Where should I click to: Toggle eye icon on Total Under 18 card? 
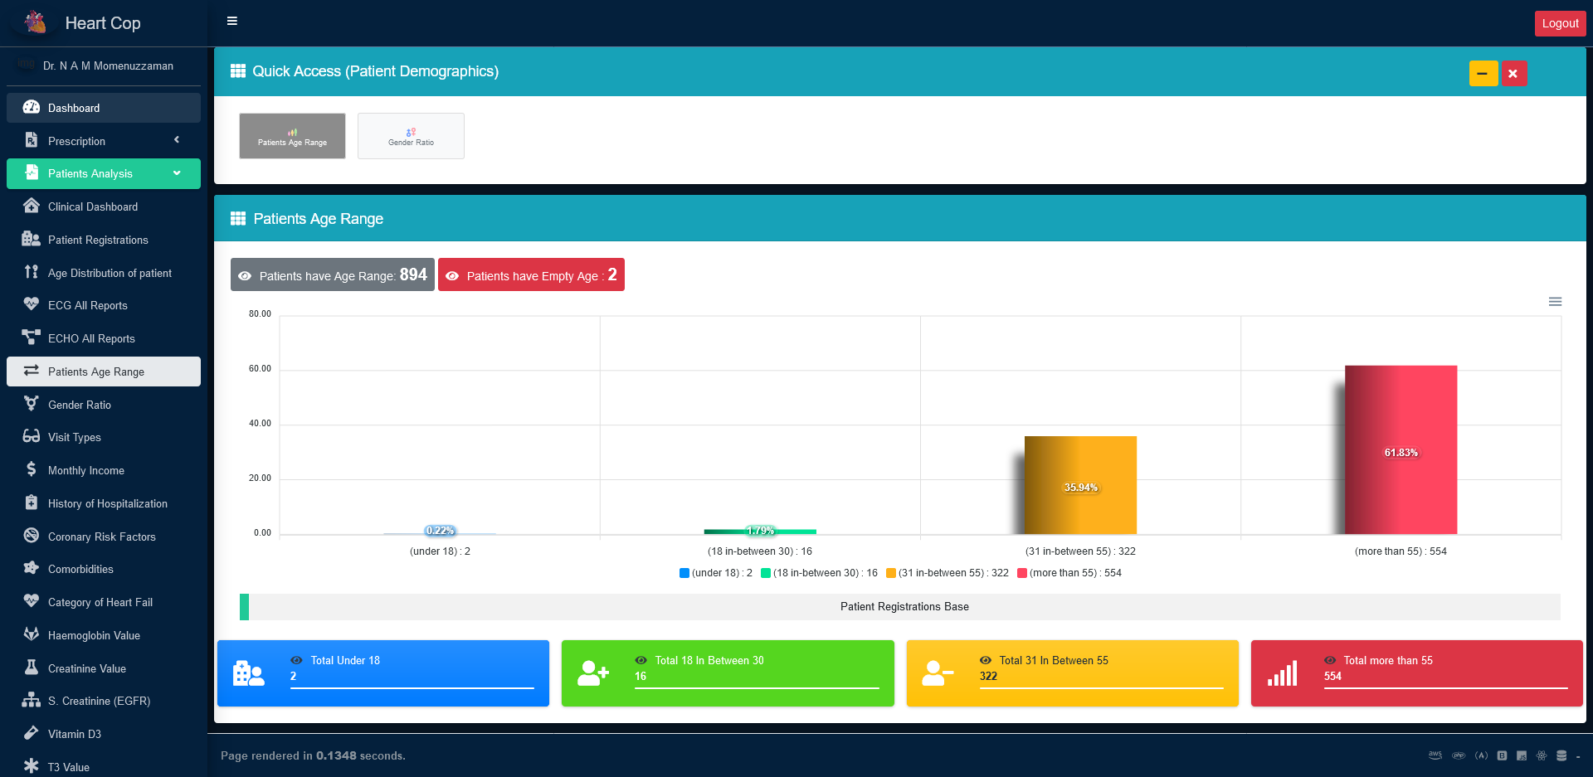[296, 660]
